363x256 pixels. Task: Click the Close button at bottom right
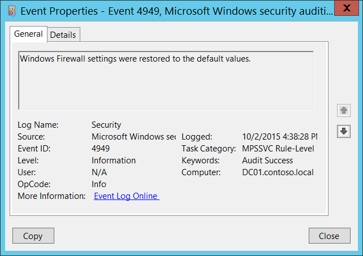pos(329,236)
